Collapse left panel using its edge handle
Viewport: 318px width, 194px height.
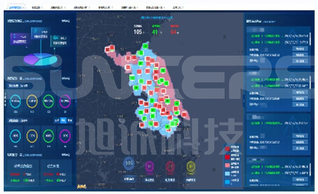click(76, 101)
